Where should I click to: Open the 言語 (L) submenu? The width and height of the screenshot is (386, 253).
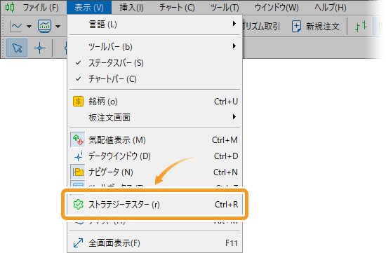[x=154, y=25]
